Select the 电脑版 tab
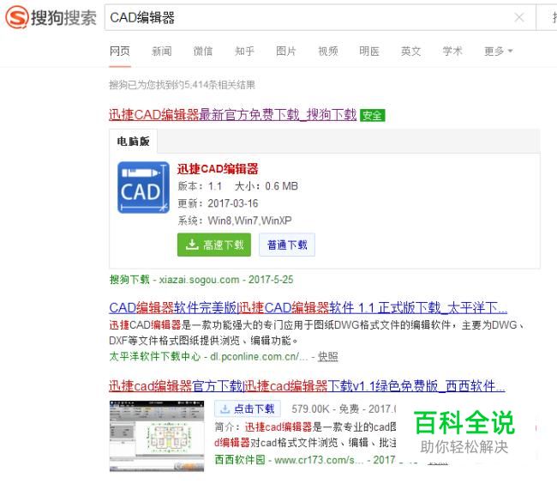 [x=133, y=142]
